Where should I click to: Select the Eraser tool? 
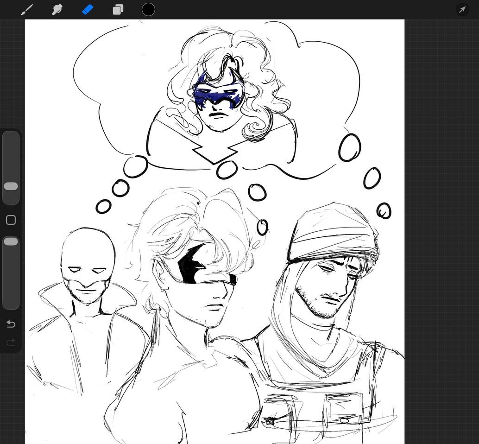tap(88, 10)
